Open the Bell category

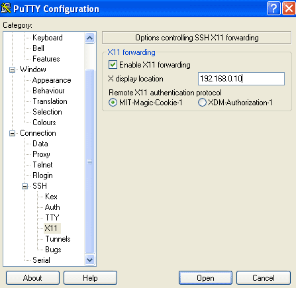(38, 48)
